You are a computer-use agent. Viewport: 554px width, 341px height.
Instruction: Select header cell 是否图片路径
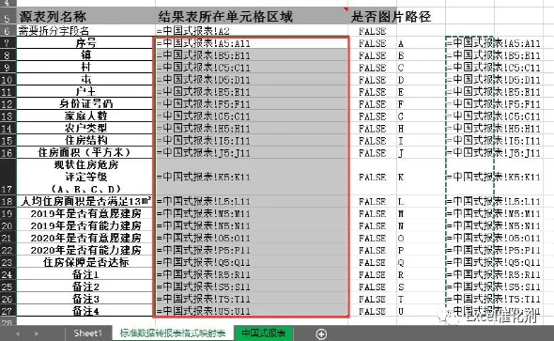point(373,16)
